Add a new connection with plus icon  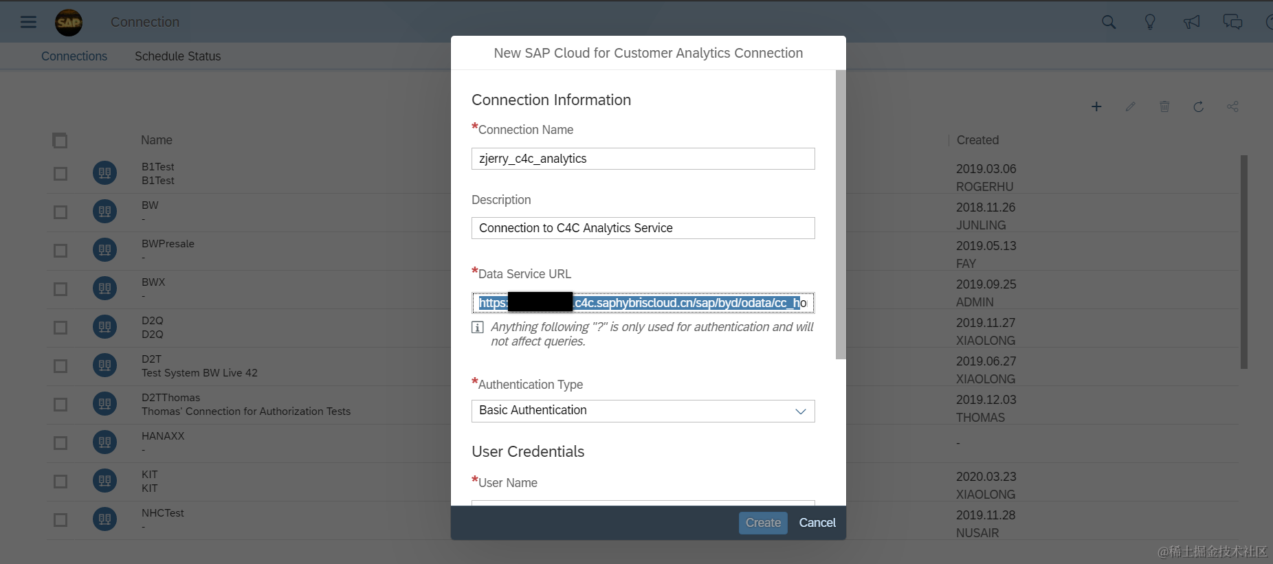1096,106
